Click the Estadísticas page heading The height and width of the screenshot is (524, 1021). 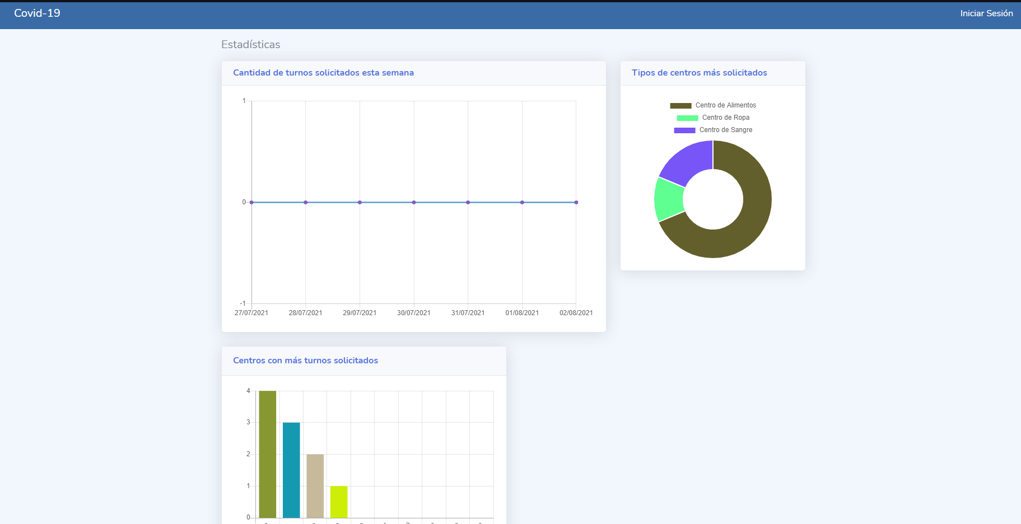pyautogui.click(x=250, y=44)
